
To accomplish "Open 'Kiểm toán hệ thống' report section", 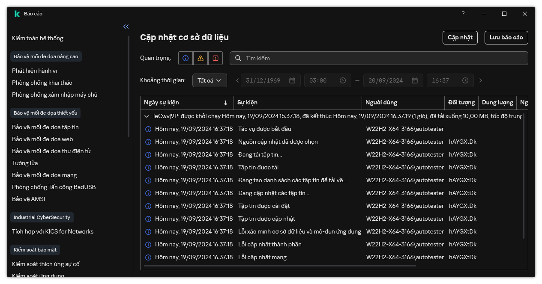I will [38, 38].
